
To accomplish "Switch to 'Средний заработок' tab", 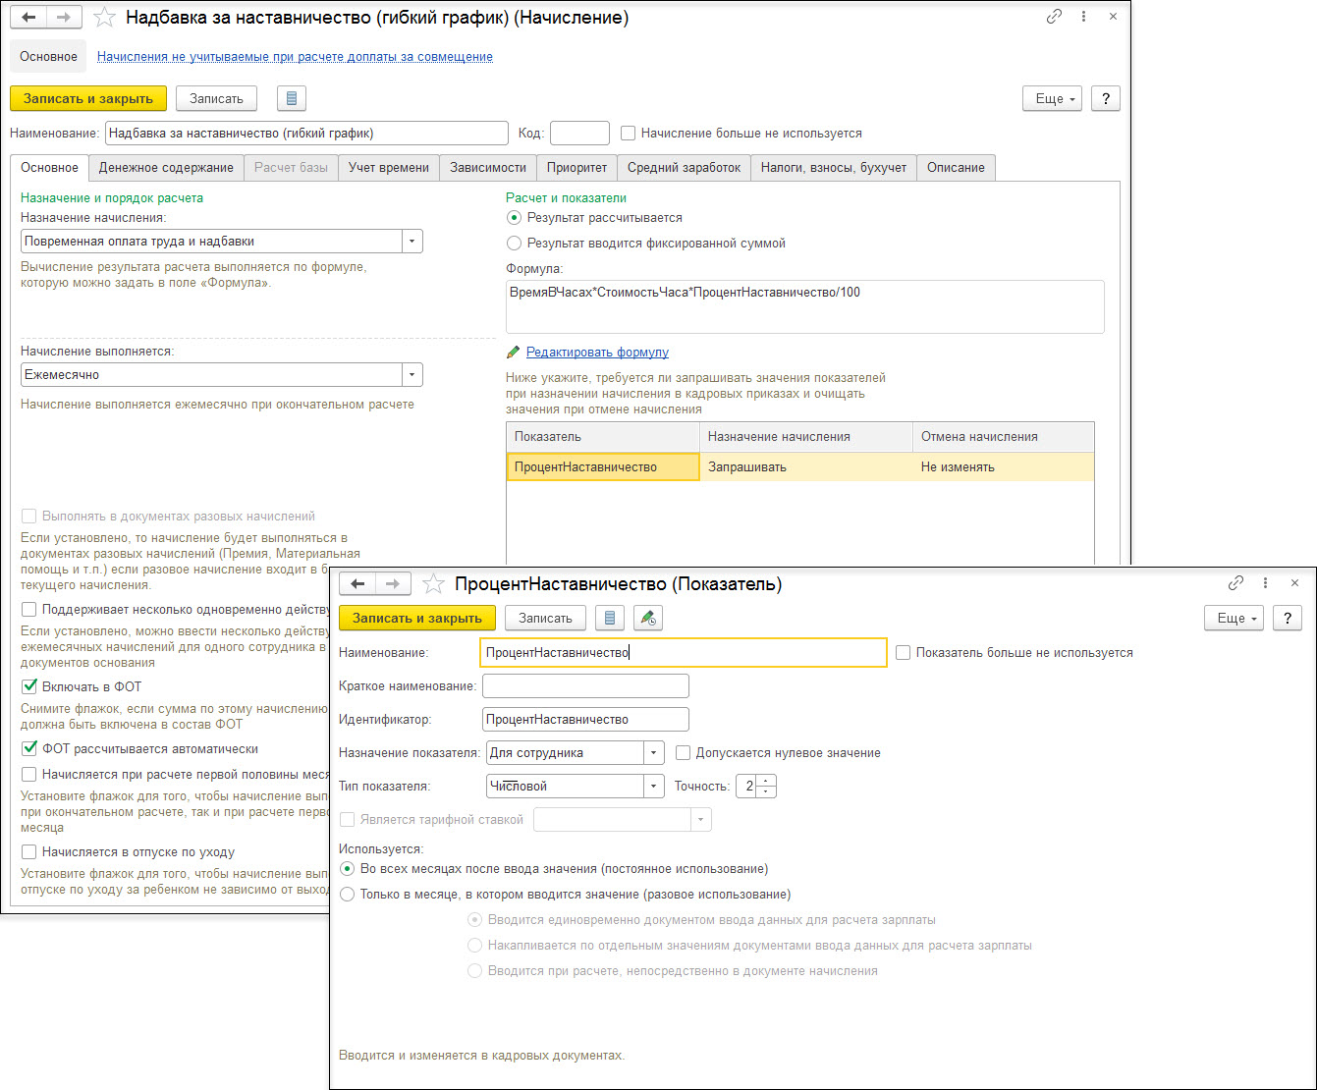I will tap(685, 167).
